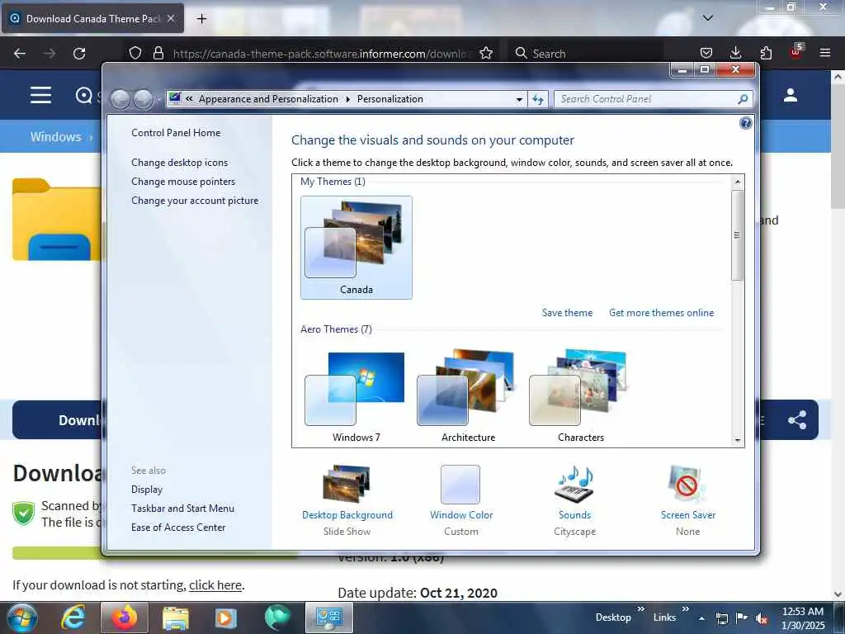Click the Save theme link

567,313
